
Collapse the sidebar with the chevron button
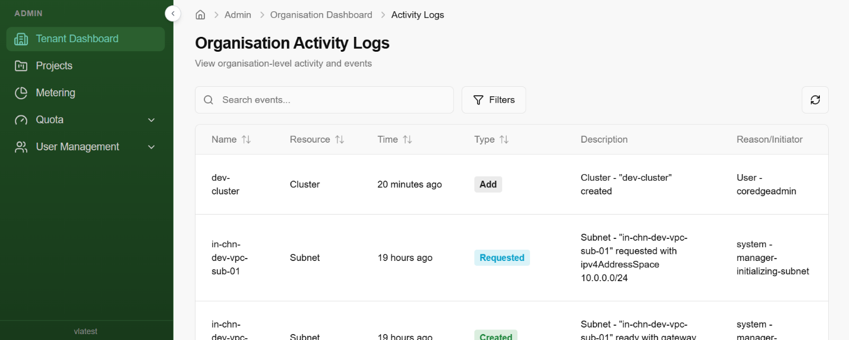coord(173,14)
